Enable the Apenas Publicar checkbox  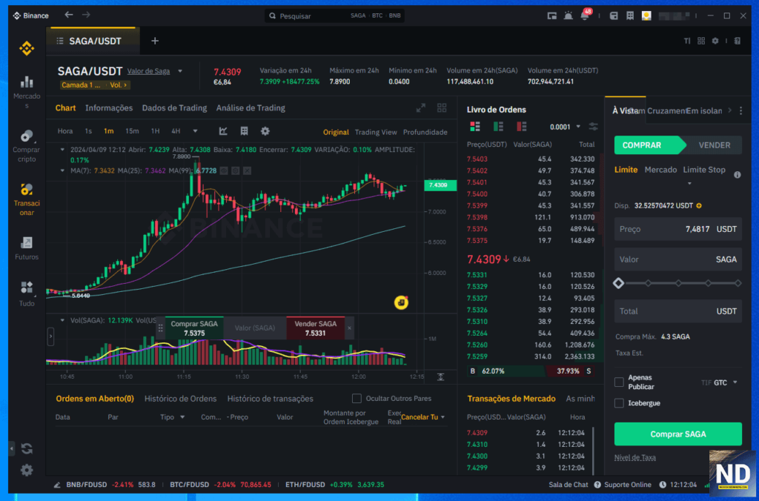tap(619, 382)
